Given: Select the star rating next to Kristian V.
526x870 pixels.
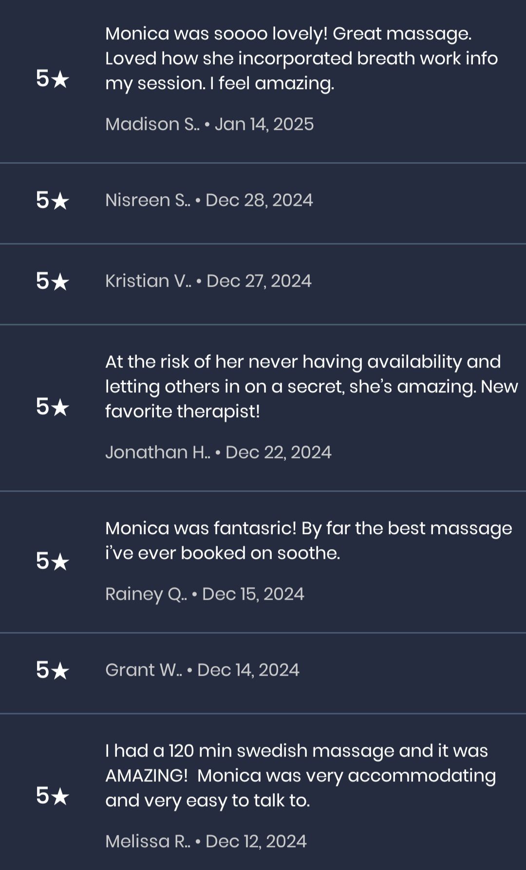Looking at the screenshot, I should [53, 281].
